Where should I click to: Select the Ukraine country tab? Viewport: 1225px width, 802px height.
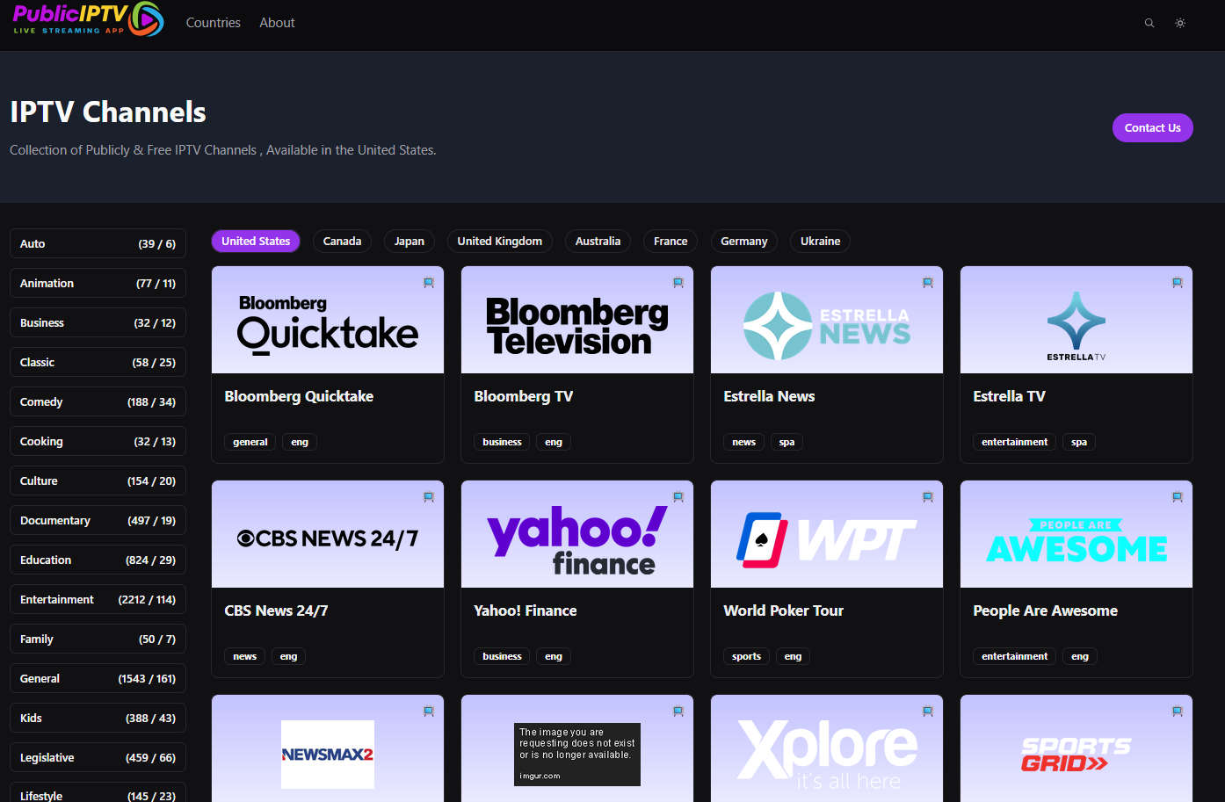tap(820, 241)
